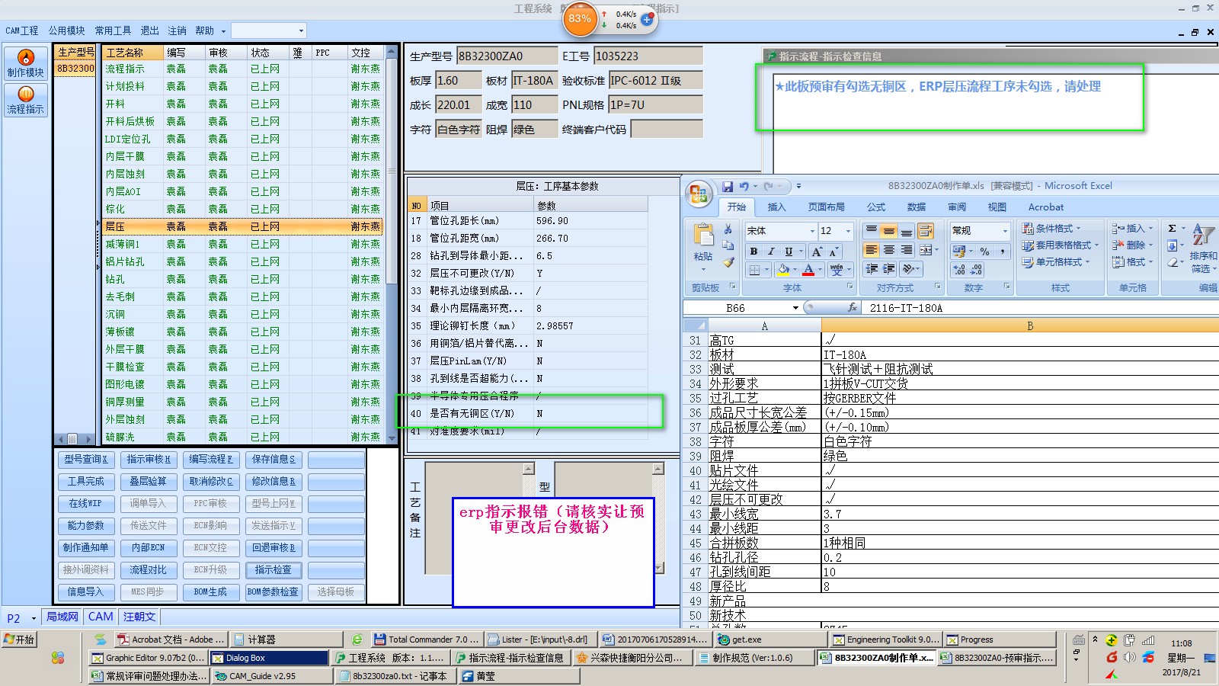Decrease indent in Excel cell
The width and height of the screenshot is (1219, 686).
872,269
